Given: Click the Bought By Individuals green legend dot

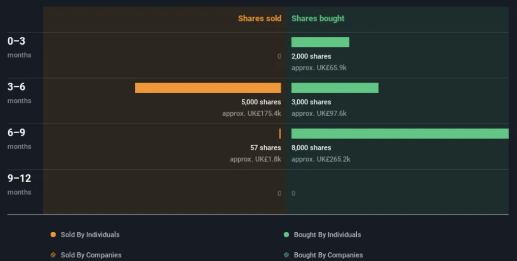Looking at the screenshot, I should pyautogui.click(x=286, y=235).
